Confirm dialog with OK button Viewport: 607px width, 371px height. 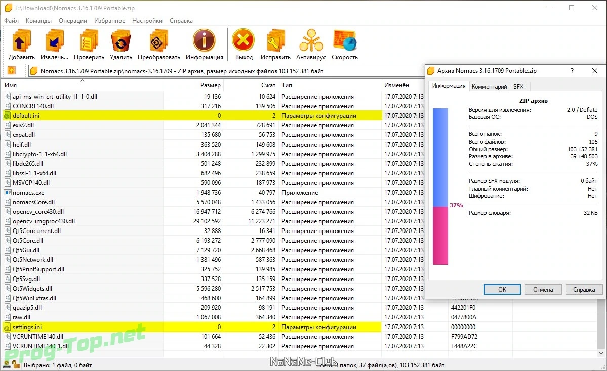tap(502, 290)
